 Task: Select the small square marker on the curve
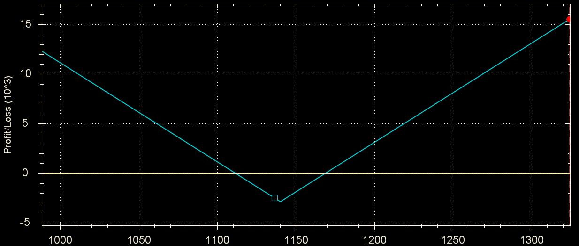[274, 198]
